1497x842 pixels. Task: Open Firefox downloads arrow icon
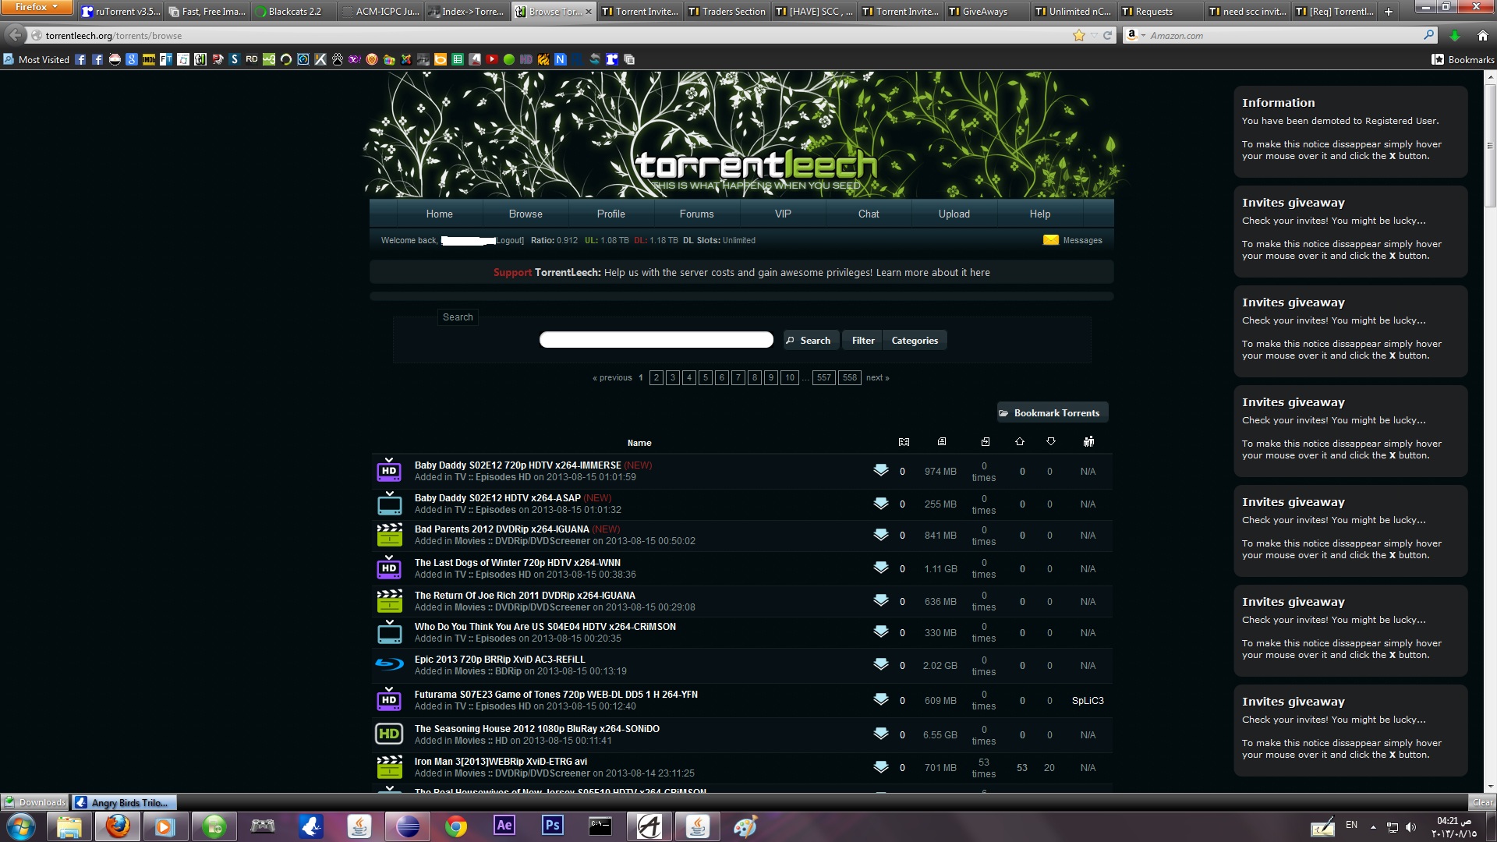tap(1454, 35)
